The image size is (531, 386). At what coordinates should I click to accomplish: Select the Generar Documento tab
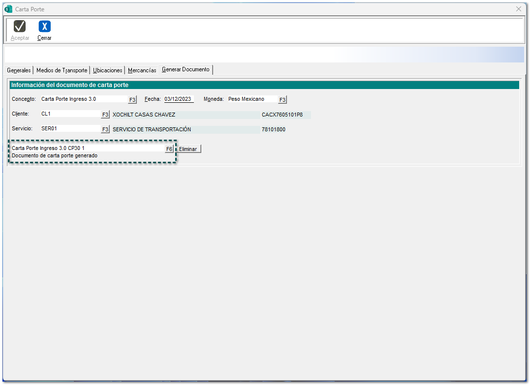[186, 70]
